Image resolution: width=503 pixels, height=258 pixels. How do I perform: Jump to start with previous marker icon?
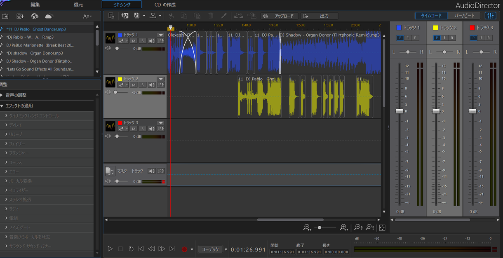tap(141, 249)
